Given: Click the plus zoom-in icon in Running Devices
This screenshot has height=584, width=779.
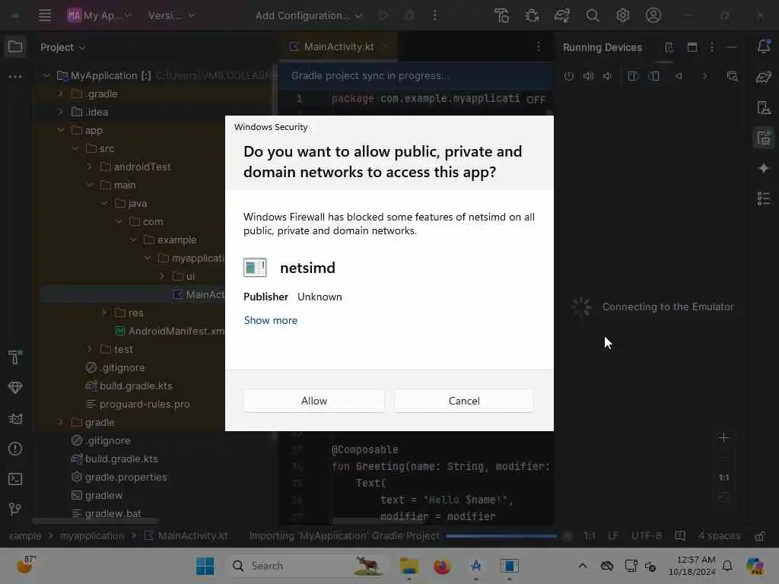Looking at the screenshot, I should tap(724, 438).
